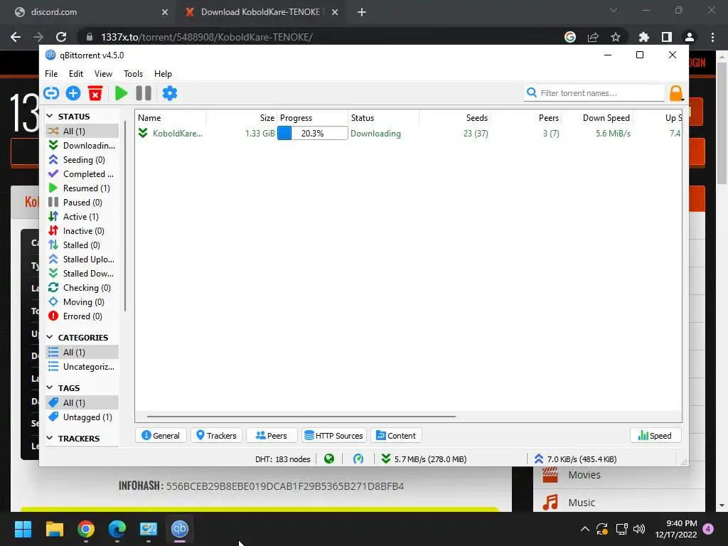Screen dimensions: 728x546
Task: Open the Speed graph tab
Action: (655, 436)
